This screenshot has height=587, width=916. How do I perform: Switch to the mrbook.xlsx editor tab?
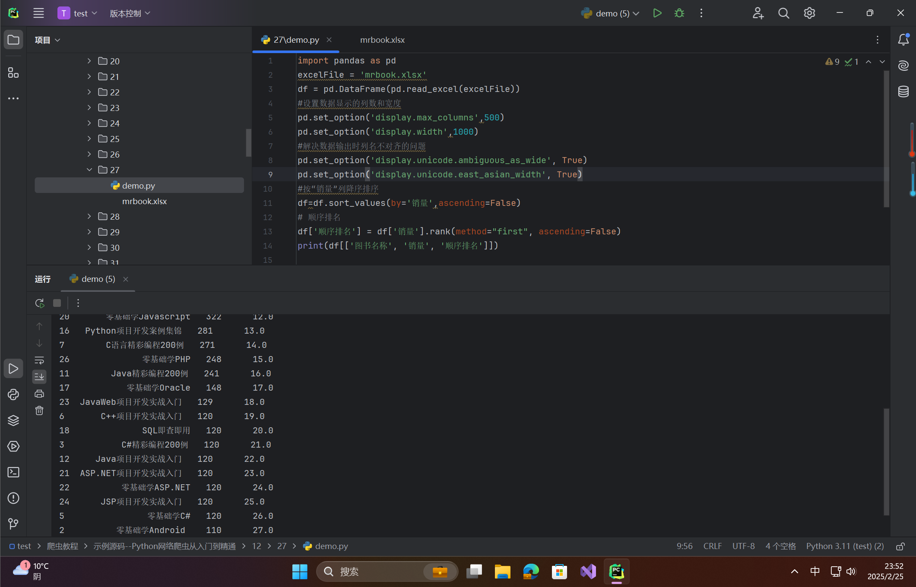pyautogui.click(x=382, y=40)
